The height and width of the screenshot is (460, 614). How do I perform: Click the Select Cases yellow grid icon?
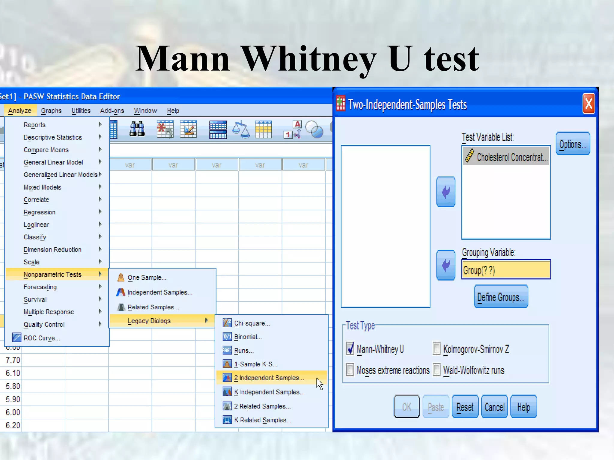tap(263, 130)
